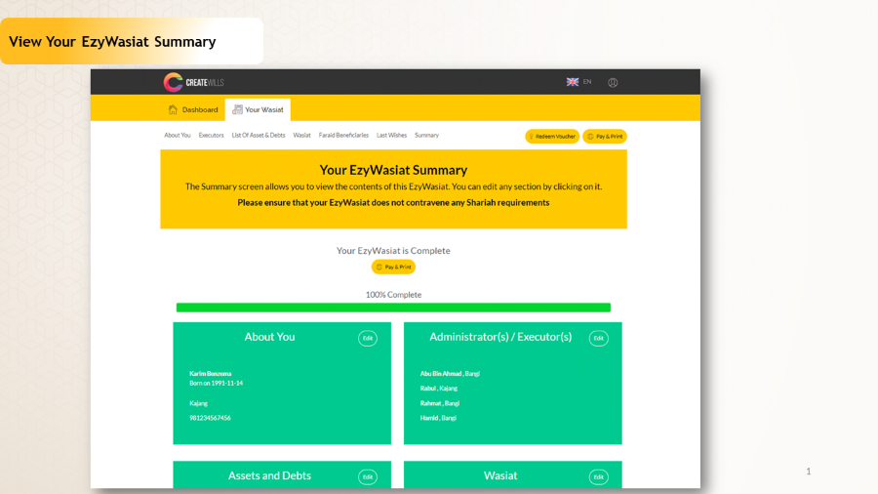Open Summary step

pyautogui.click(x=426, y=135)
